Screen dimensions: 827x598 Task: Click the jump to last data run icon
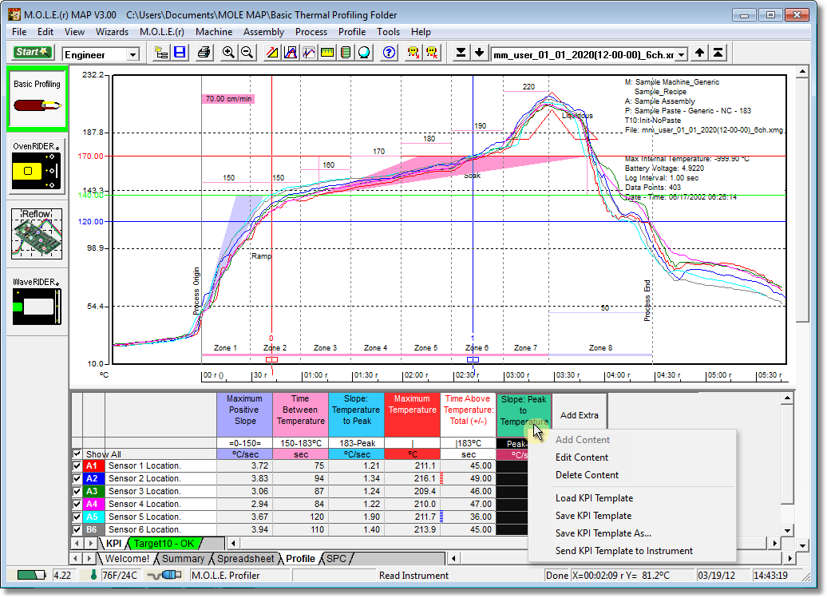461,53
